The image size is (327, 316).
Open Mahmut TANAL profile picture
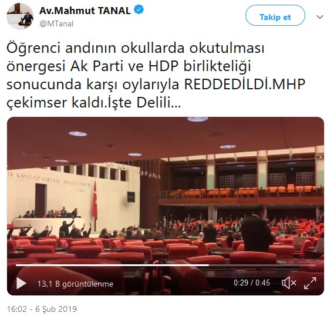[20, 16]
